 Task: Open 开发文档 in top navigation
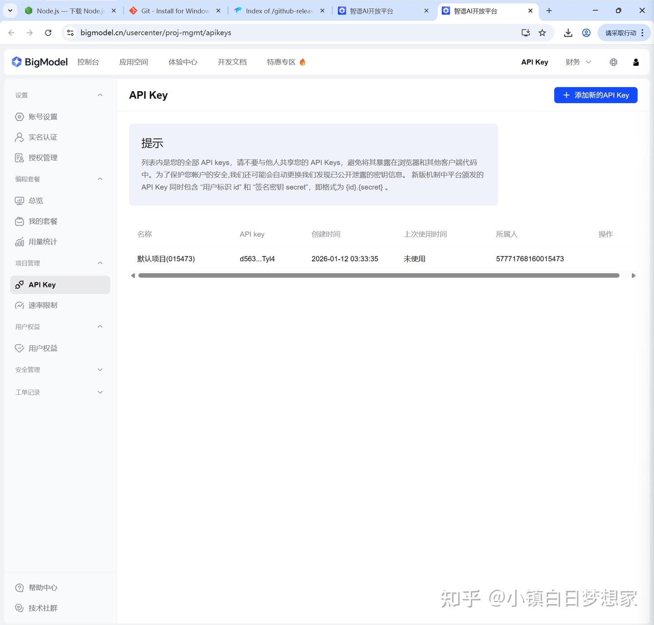pyautogui.click(x=232, y=62)
